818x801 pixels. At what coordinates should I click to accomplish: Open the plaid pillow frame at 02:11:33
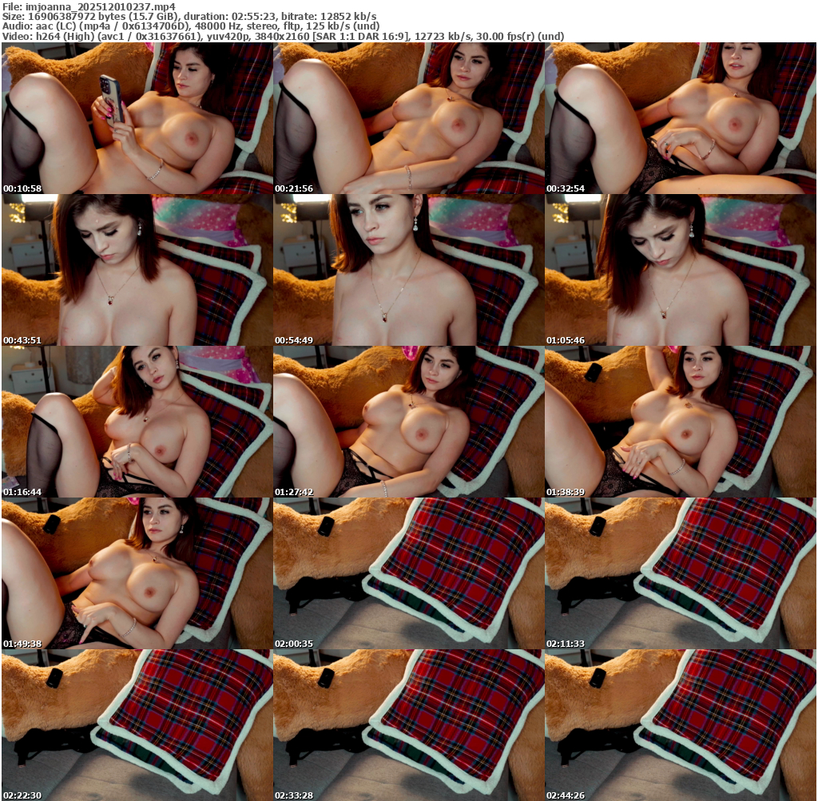681,573
